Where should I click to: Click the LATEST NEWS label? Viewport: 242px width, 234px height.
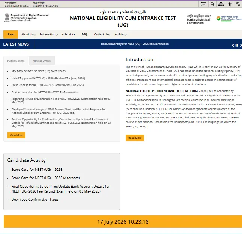pyautogui.click(x=16, y=44)
